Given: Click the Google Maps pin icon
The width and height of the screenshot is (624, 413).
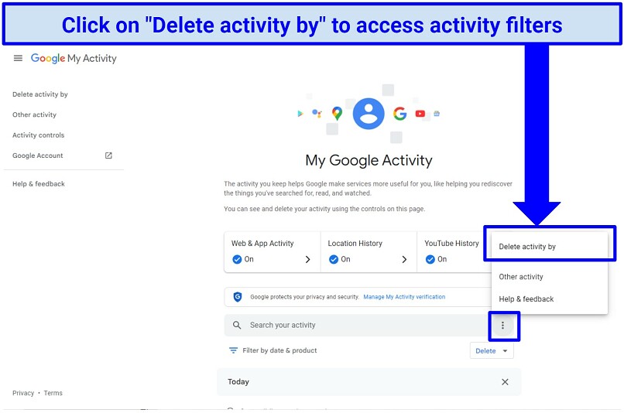Looking at the screenshot, I should point(337,114).
